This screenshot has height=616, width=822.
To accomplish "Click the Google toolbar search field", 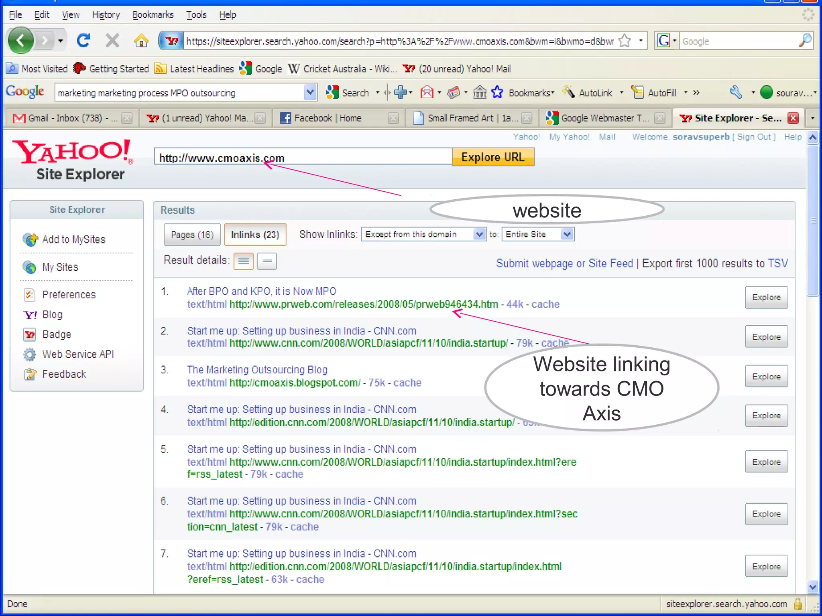I will [x=180, y=93].
